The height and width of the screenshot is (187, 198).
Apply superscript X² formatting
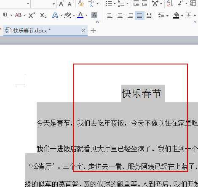coord(32,15)
